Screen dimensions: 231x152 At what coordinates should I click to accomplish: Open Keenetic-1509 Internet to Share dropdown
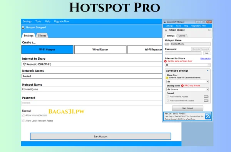coord(92,64)
